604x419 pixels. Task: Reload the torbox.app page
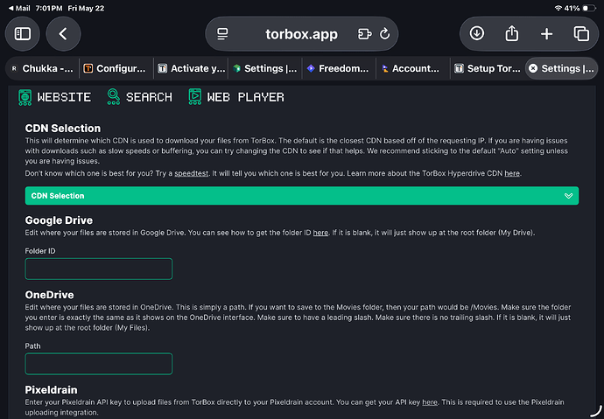tap(384, 34)
